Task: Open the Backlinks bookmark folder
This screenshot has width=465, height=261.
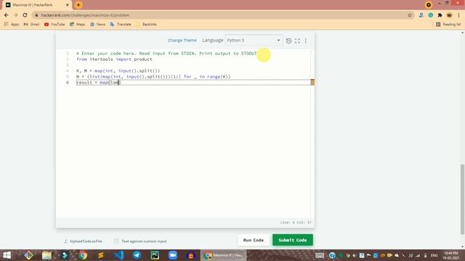Action: (147, 24)
